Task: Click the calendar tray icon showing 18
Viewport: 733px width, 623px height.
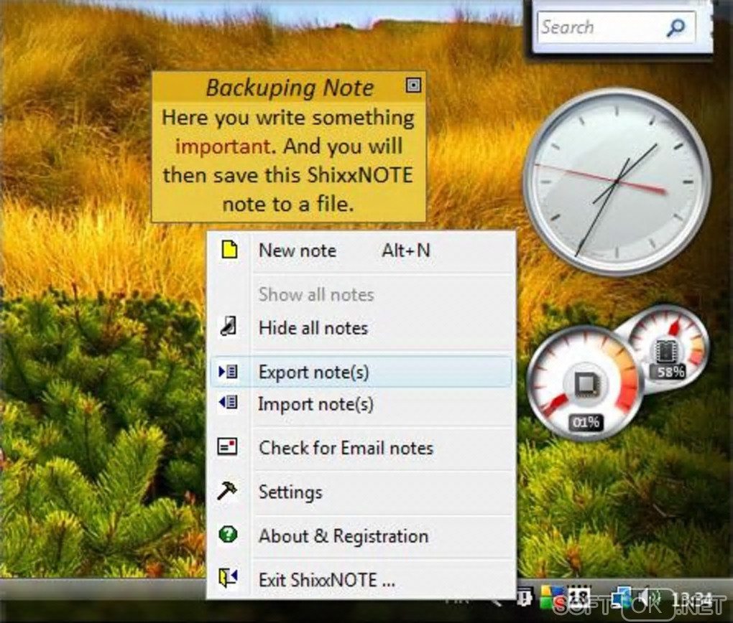Action: pos(578,596)
